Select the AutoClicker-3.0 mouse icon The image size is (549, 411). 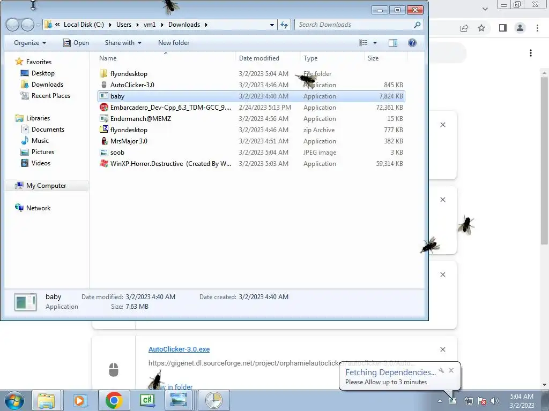(x=103, y=85)
